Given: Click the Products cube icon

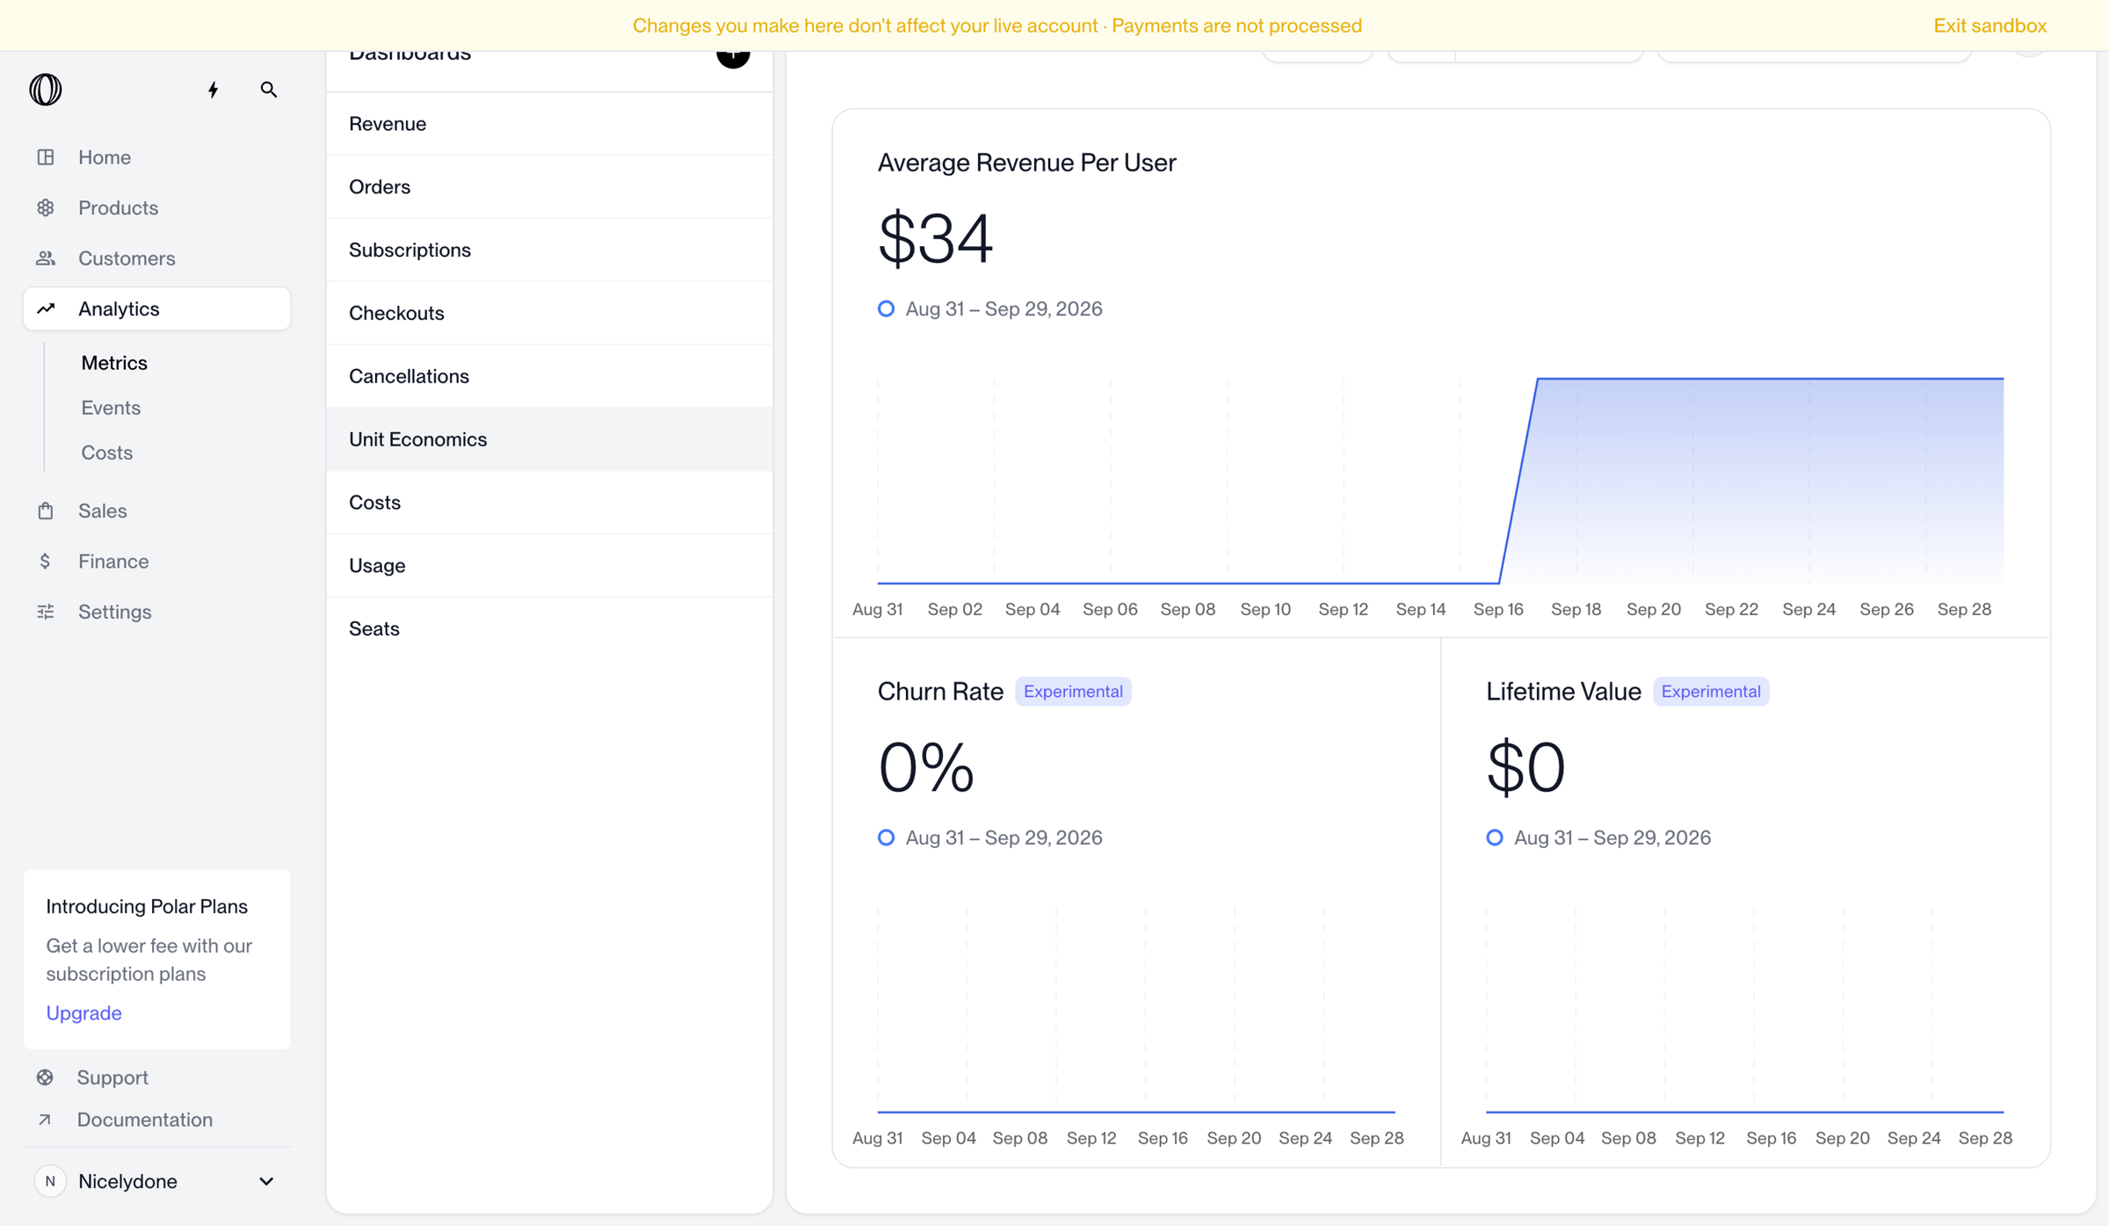Looking at the screenshot, I should pos(46,207).
